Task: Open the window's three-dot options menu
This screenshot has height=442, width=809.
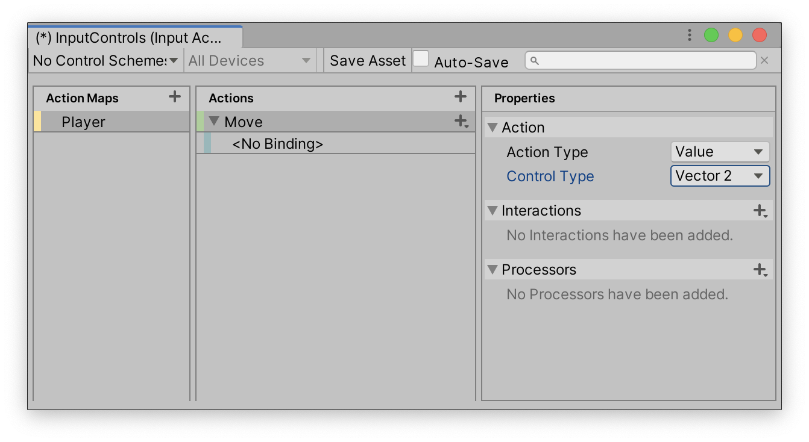Action: (689, 36)
